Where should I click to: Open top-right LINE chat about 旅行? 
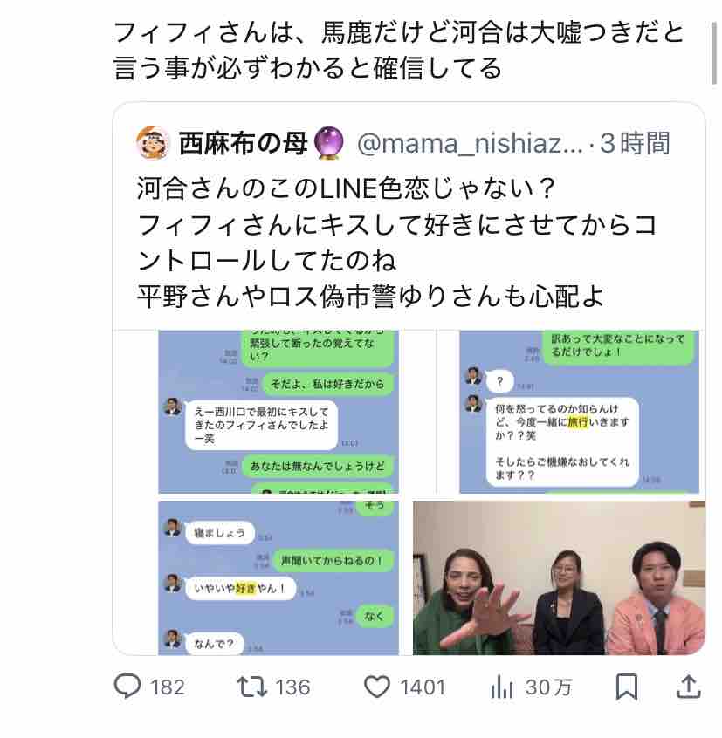point(579,412)
